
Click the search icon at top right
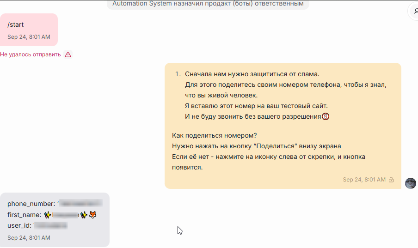click(415, 11)
